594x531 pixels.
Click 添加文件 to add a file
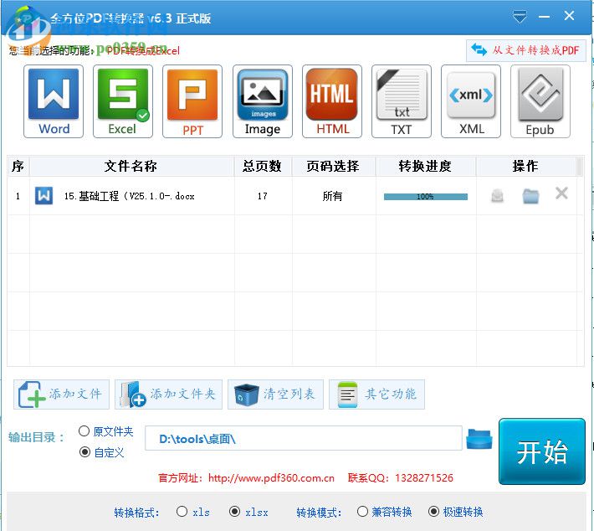pyautogui.click(x=61, y=394)
